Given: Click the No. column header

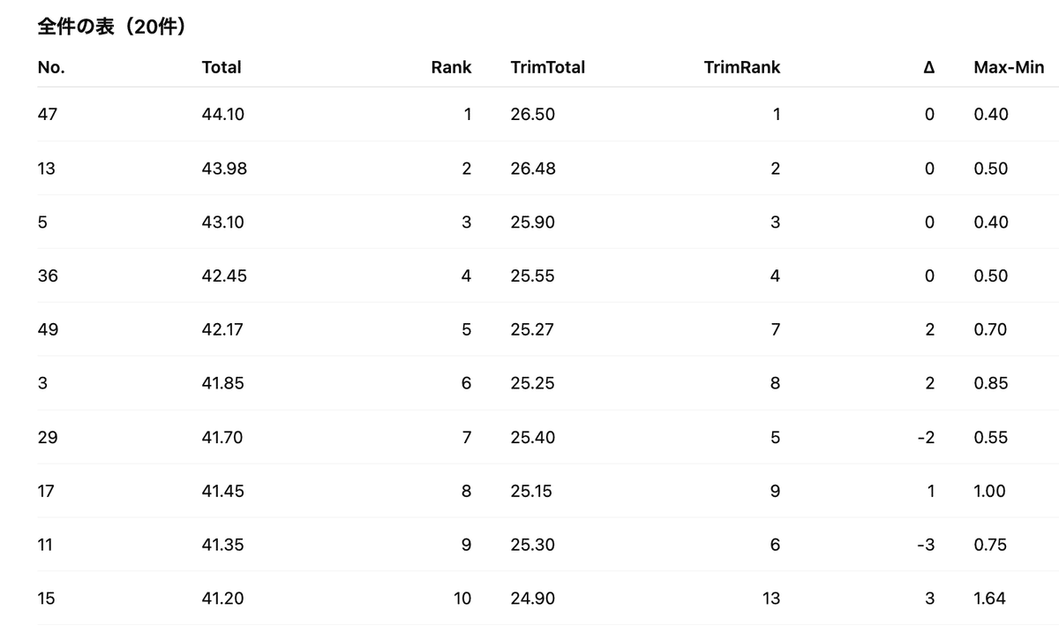Looking at the screenshot, I should pyautogui.click(x=51, y=67).
